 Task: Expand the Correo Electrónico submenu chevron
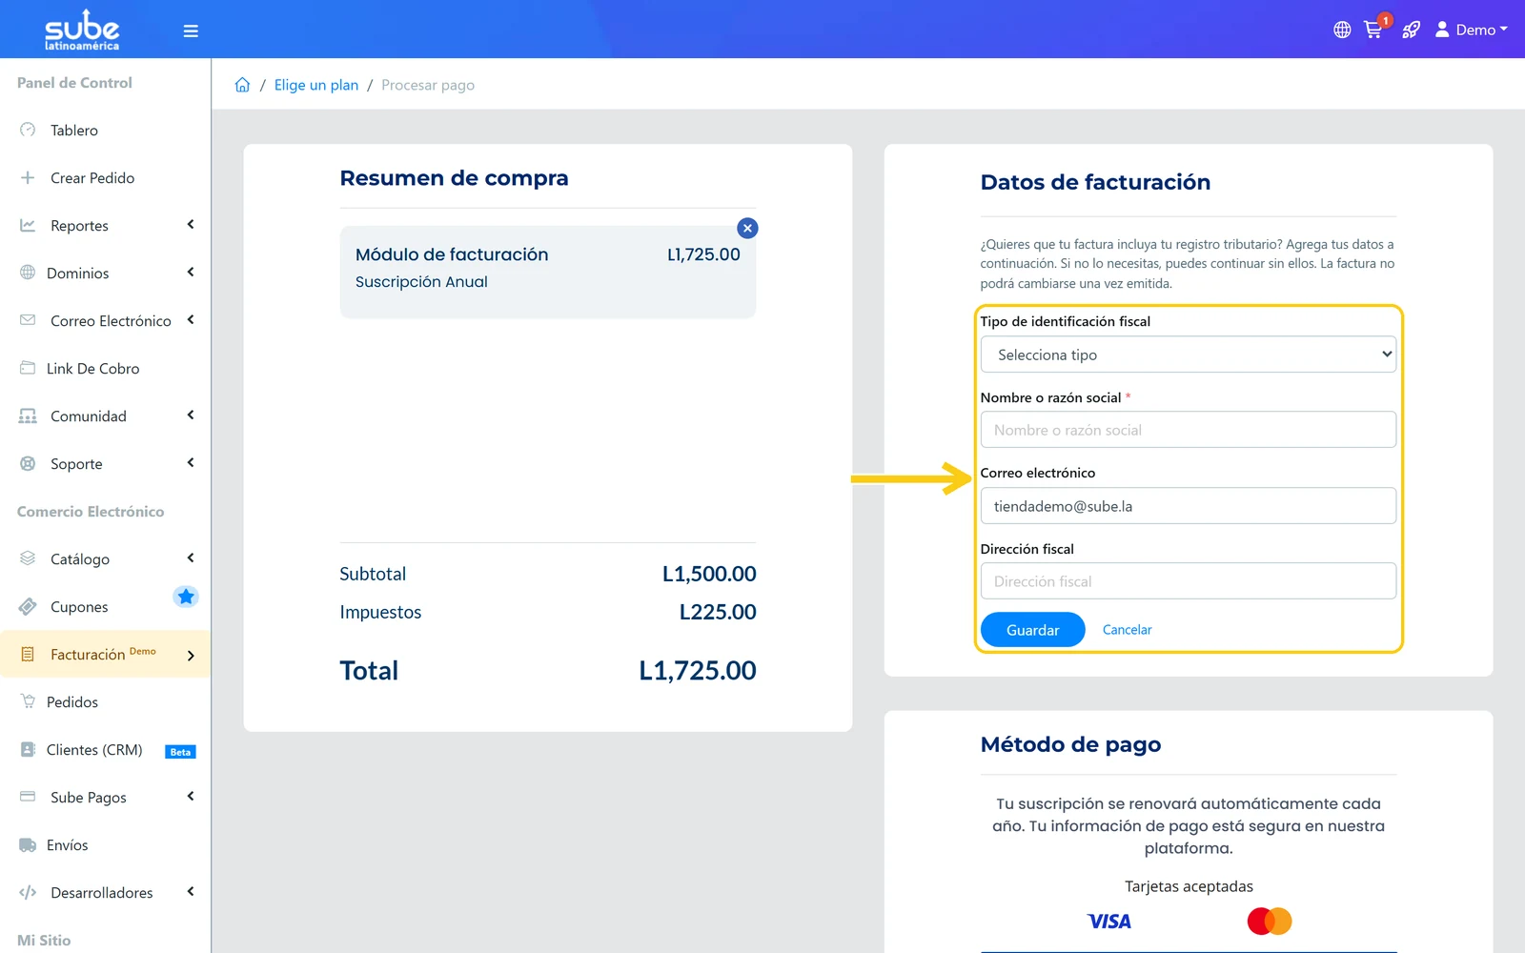[x=191, y=320]
